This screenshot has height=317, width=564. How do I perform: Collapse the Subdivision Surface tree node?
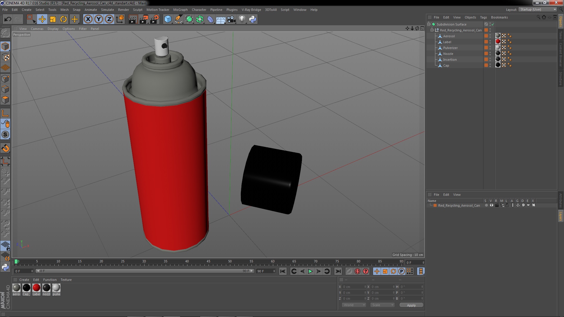(429, 24)
